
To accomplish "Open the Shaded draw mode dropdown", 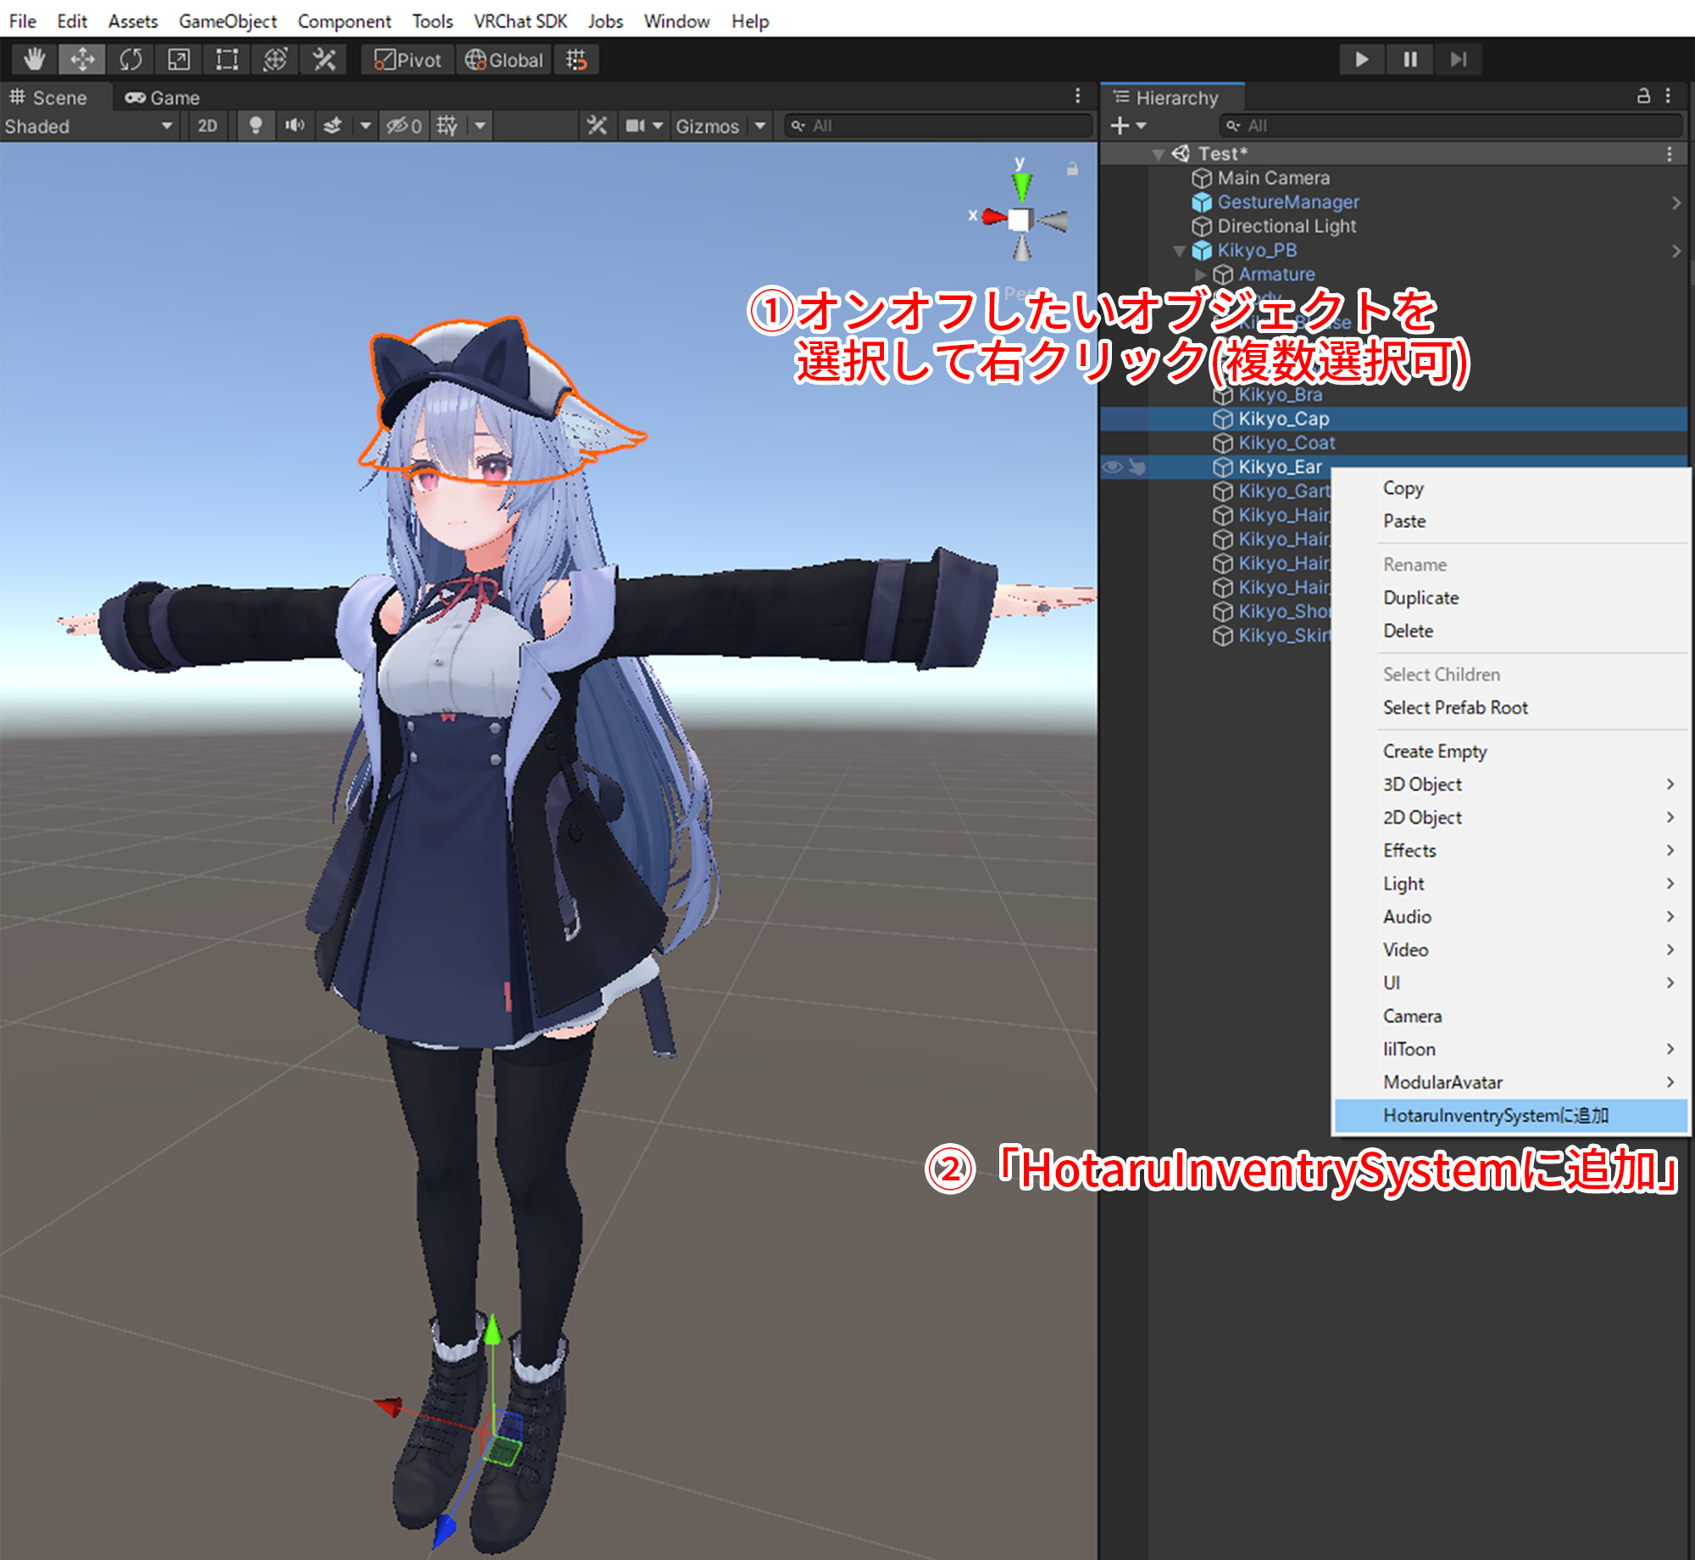I will click(89, 126).
